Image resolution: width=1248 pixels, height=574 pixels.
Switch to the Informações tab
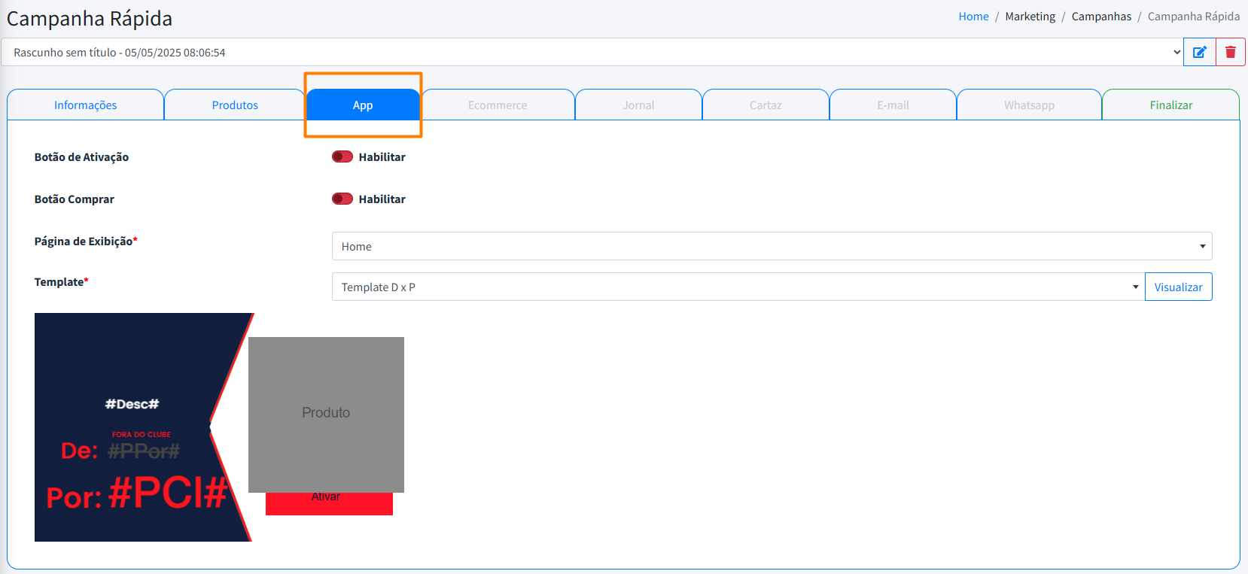[85, 105]
